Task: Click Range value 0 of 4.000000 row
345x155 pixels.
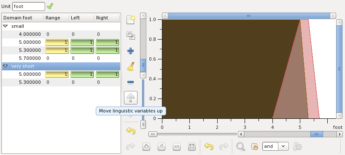Action: pyautogui.click(x=48, y=34)
